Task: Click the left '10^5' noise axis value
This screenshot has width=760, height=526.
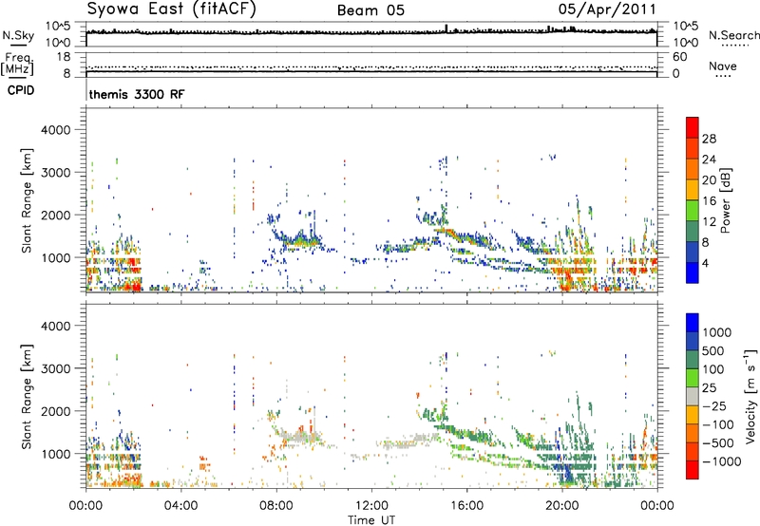Action: [x=58, y=26]
